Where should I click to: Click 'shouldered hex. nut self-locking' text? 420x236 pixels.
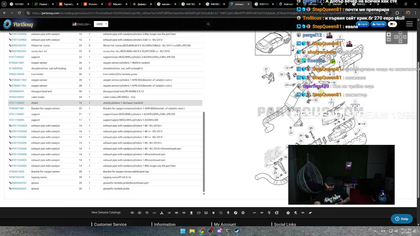49,69
